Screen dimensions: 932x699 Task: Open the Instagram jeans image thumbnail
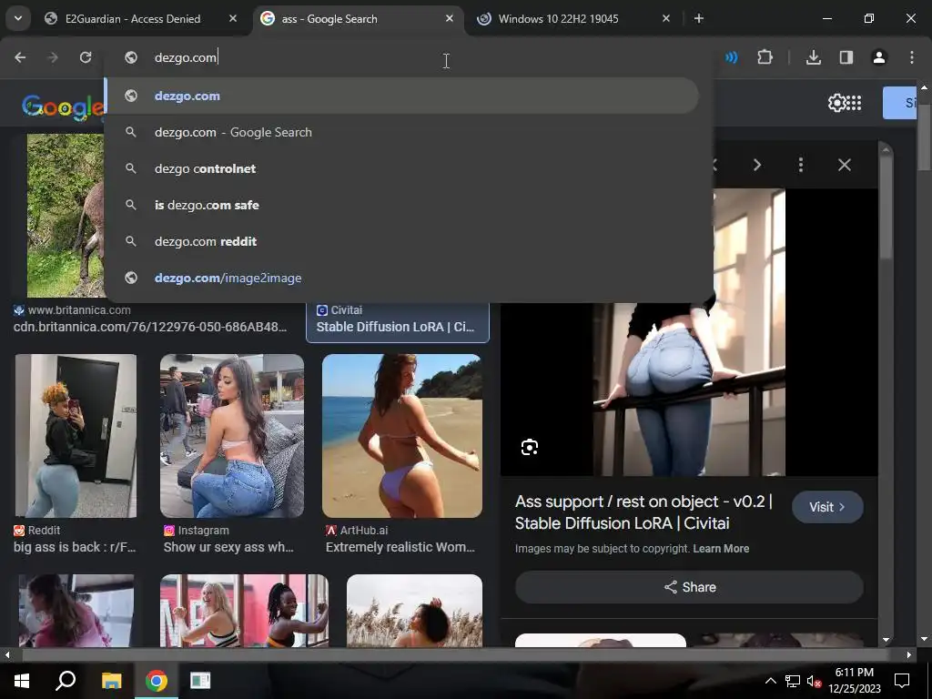(232, 436)
